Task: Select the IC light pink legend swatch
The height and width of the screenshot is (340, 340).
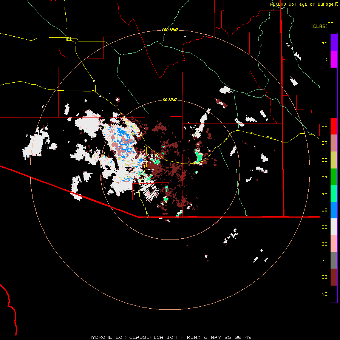Action: pyautogui.click(x=334, y=244)
